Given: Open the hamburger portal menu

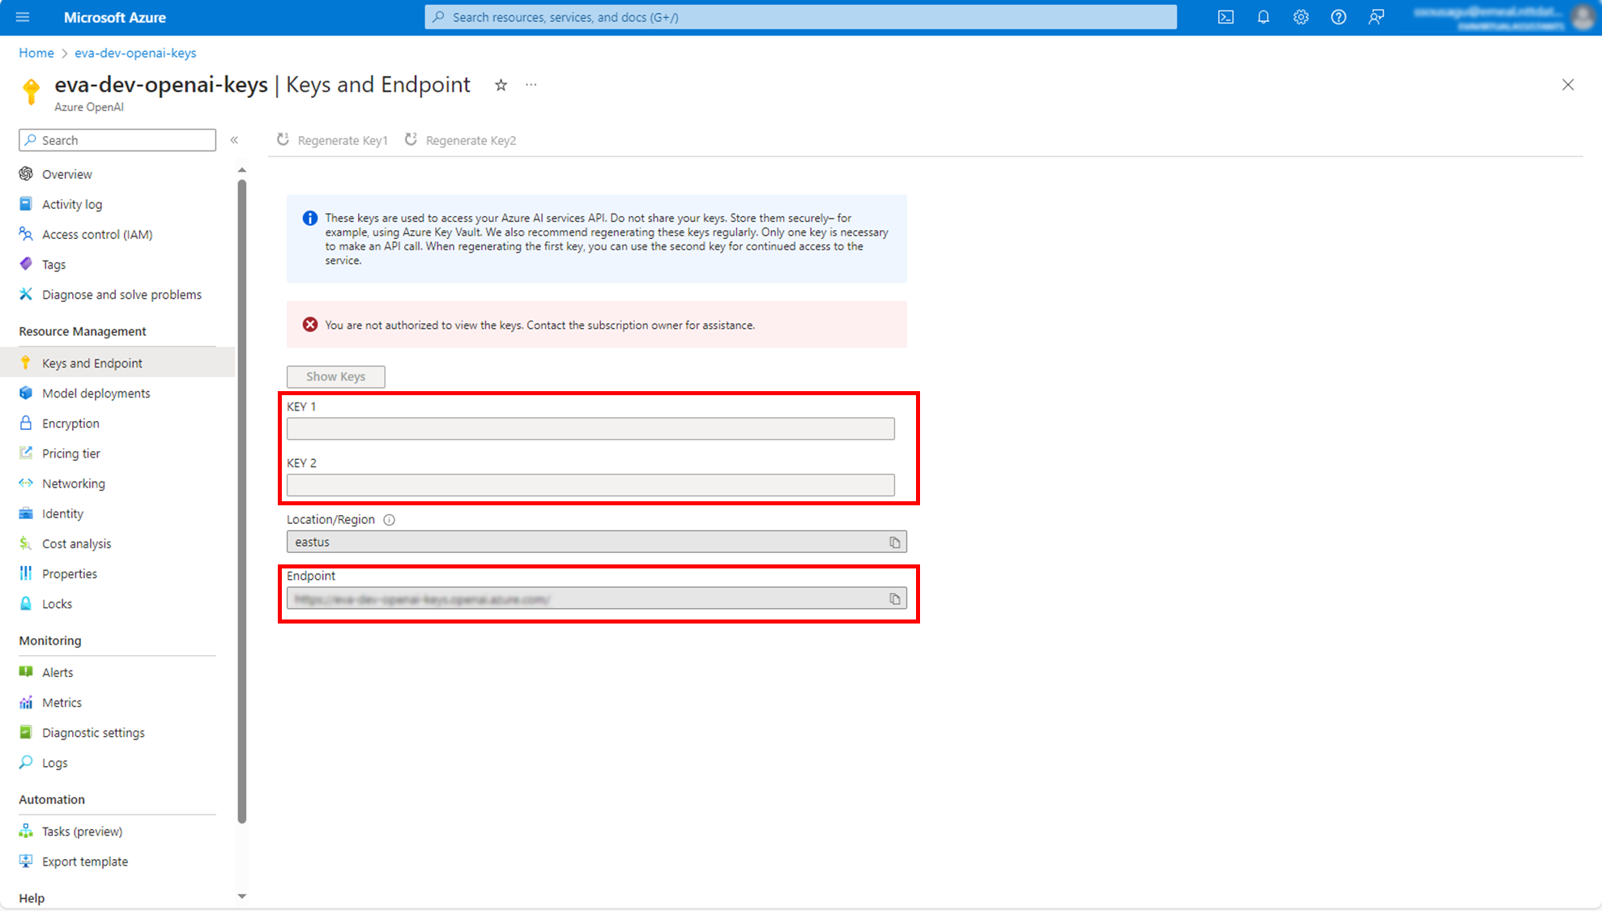Looking at the screenshot, I should (23, 17).
